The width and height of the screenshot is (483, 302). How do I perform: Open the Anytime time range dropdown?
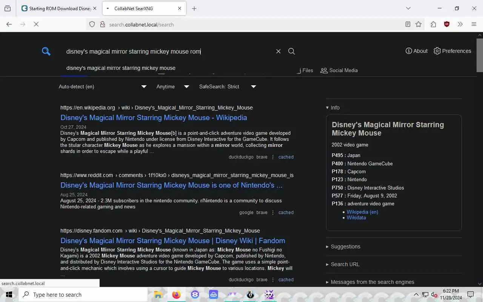click(173, 86)
